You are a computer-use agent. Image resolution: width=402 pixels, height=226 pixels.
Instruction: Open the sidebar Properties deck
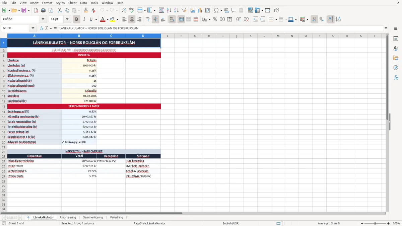click(x=396, y=39)
